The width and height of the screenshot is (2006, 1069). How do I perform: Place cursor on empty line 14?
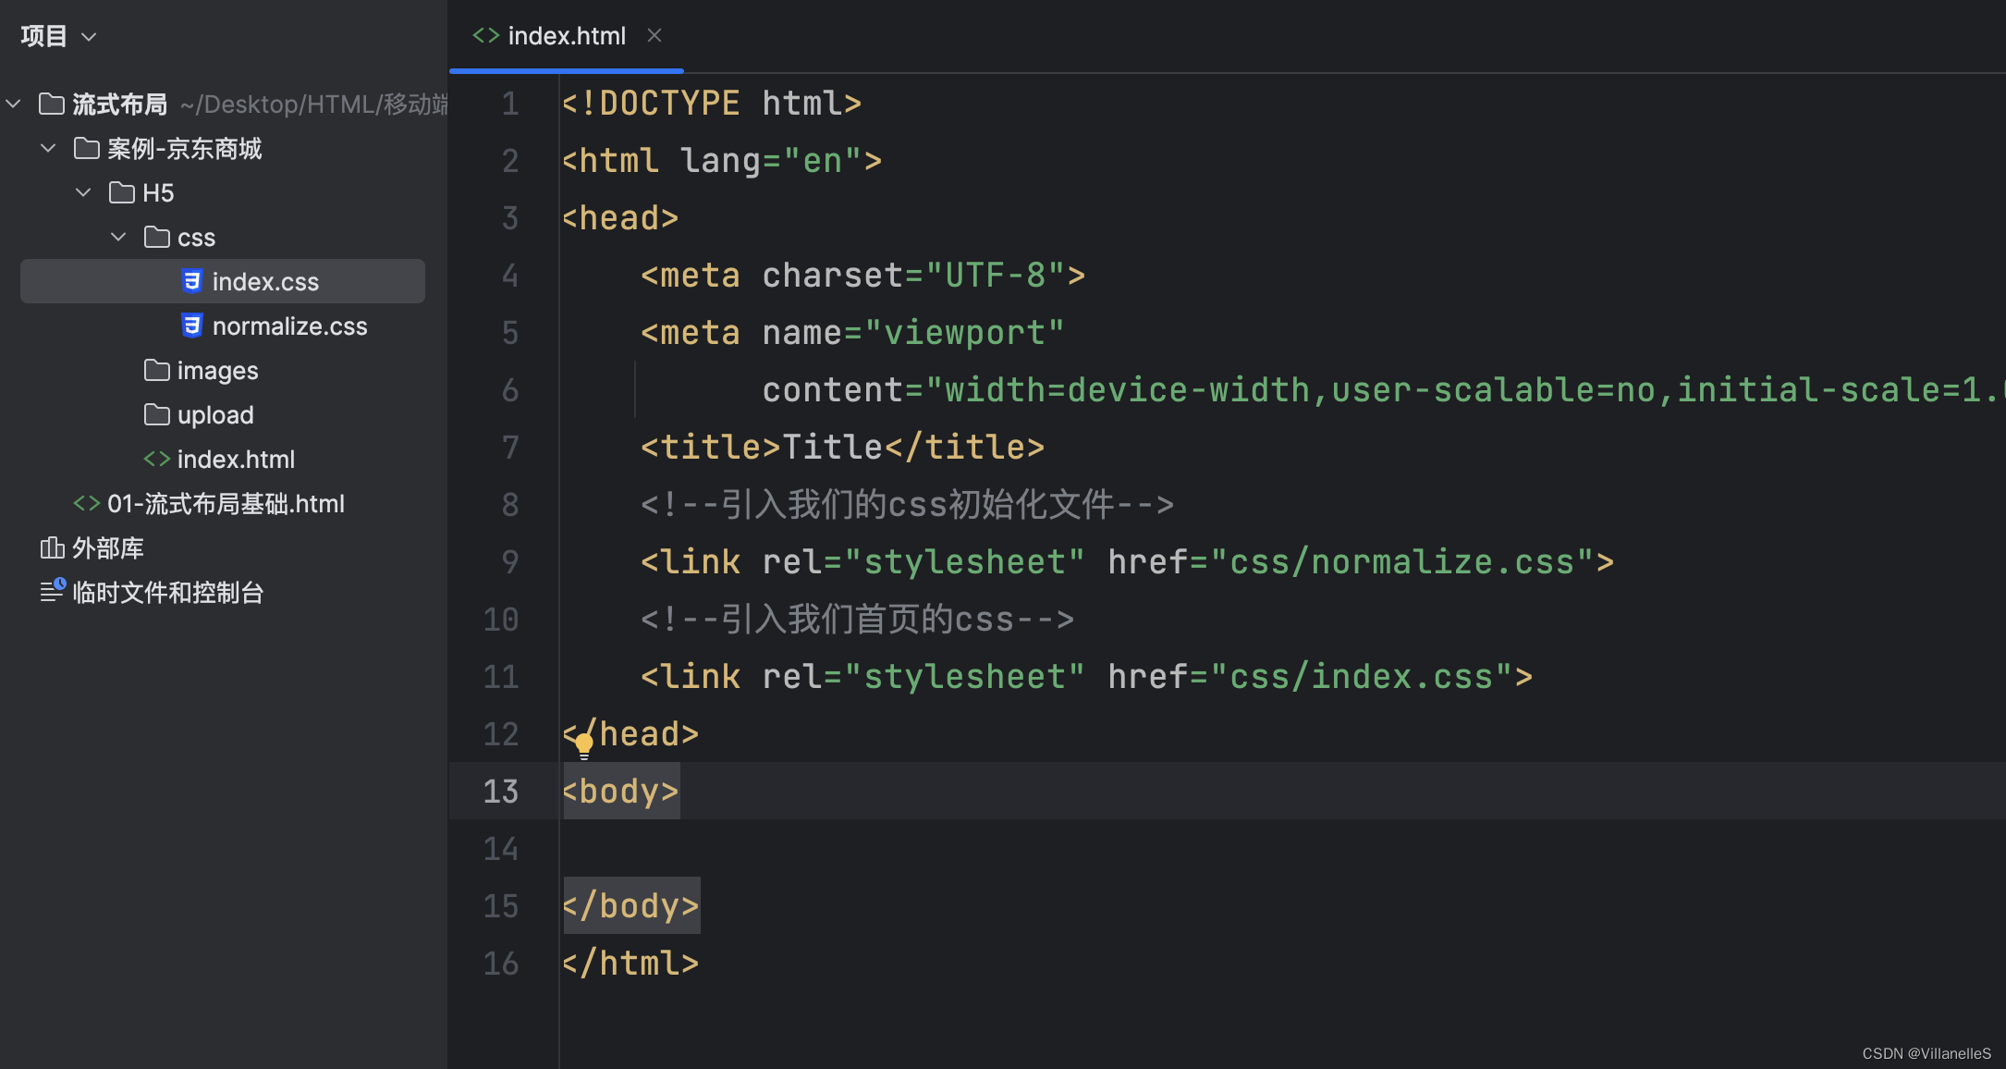[x=1283, y=848]
